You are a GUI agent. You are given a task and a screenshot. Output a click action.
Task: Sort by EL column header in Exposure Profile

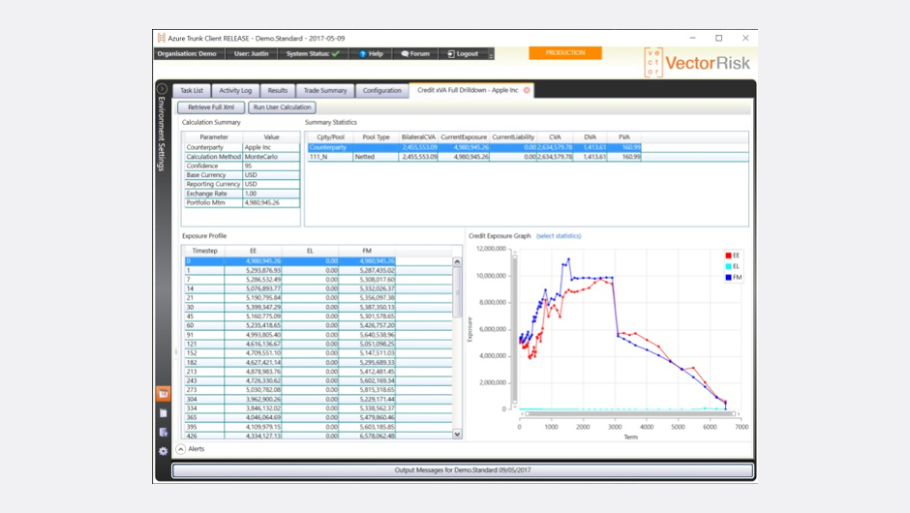(x=310, y=251)
